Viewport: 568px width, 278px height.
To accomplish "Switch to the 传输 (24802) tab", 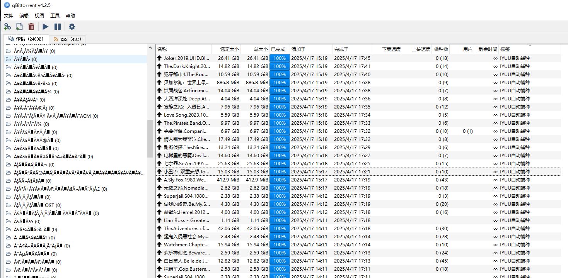I will pos(26,39).
